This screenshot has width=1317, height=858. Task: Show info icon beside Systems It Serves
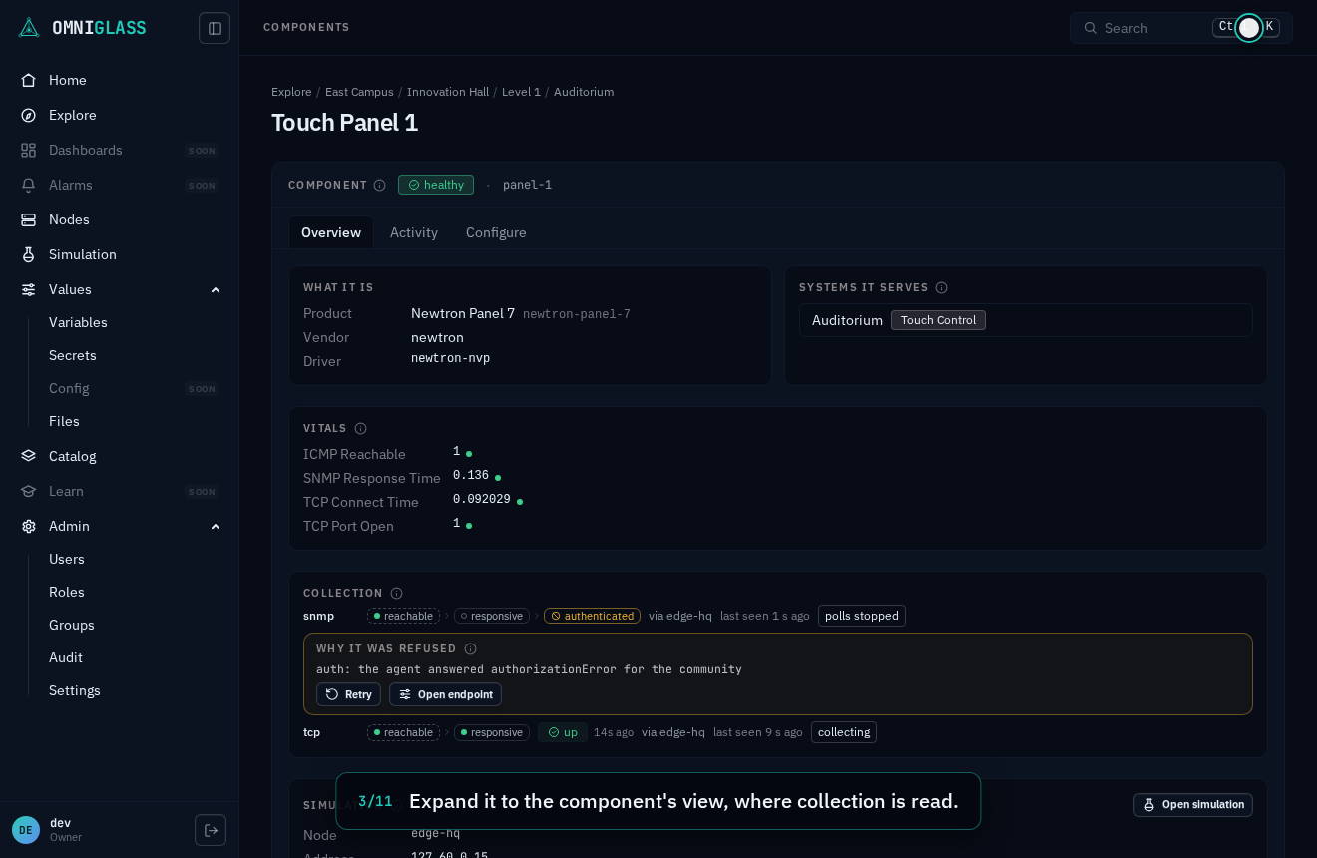tap(941, 287)
